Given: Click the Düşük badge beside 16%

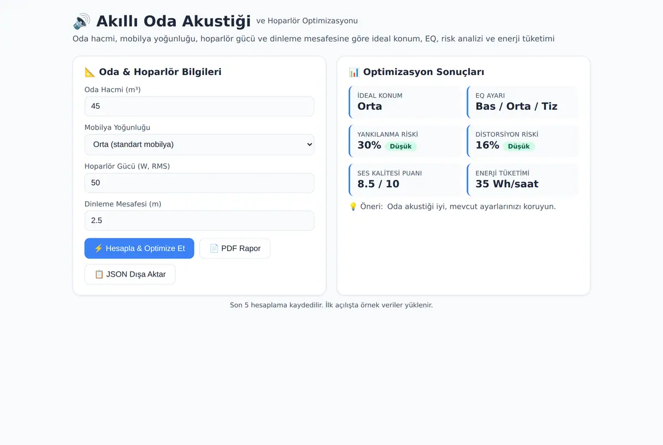Looking at the screenshot, I should (519, 146).
